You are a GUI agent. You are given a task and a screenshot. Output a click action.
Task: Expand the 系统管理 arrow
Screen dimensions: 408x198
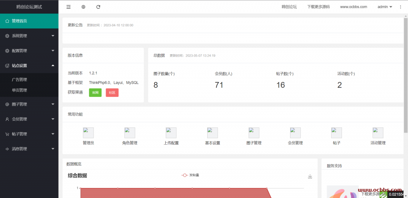[53, 35]
